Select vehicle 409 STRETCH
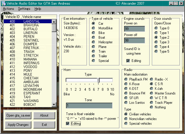 tap(28, 55)
